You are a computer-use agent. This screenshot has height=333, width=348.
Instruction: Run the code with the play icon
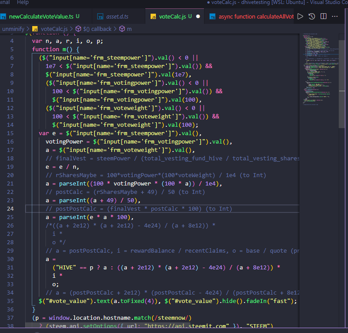tap(300, 16)
